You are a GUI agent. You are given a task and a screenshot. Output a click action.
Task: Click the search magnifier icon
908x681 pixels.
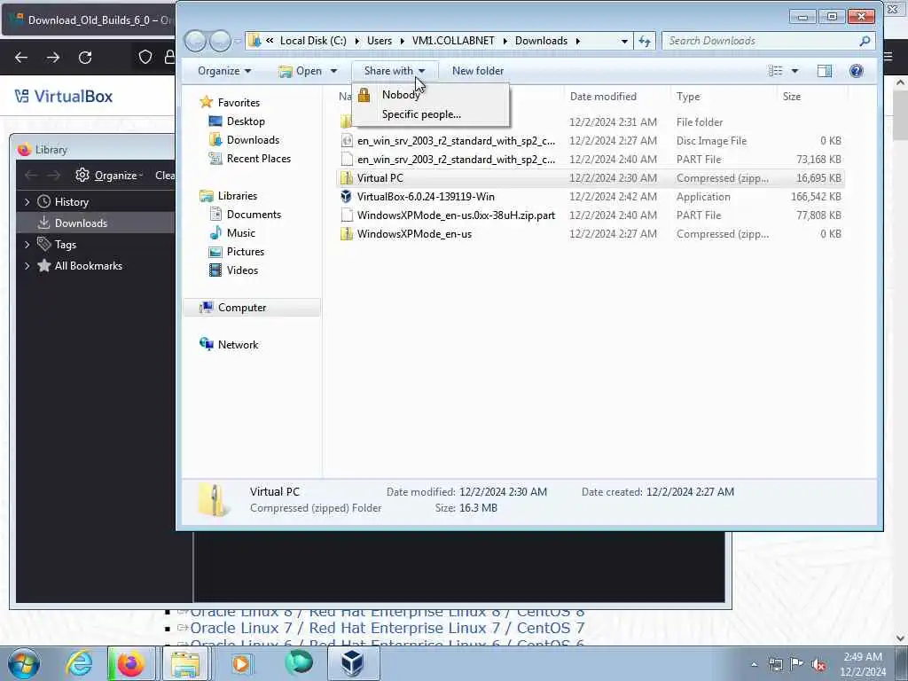pos(865,41)
